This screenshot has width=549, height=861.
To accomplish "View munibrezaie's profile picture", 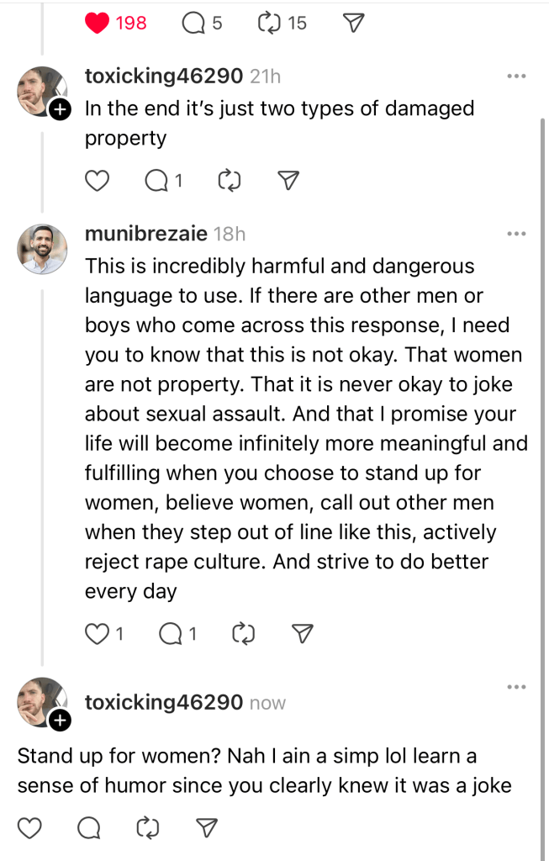I will coord(42,249).
